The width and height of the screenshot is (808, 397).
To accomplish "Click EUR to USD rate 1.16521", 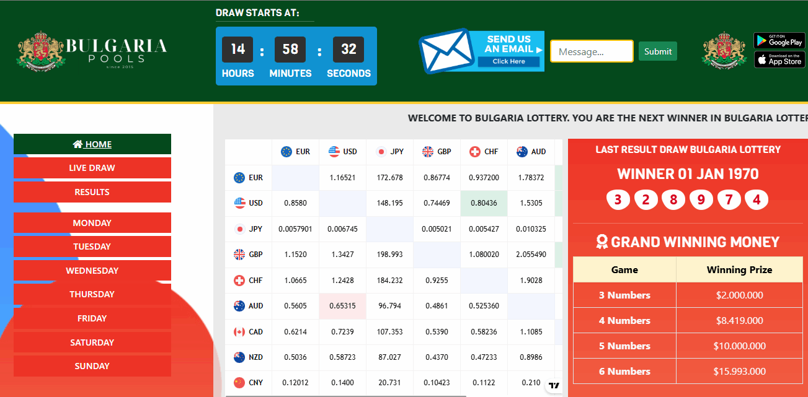I will (343, 178).
